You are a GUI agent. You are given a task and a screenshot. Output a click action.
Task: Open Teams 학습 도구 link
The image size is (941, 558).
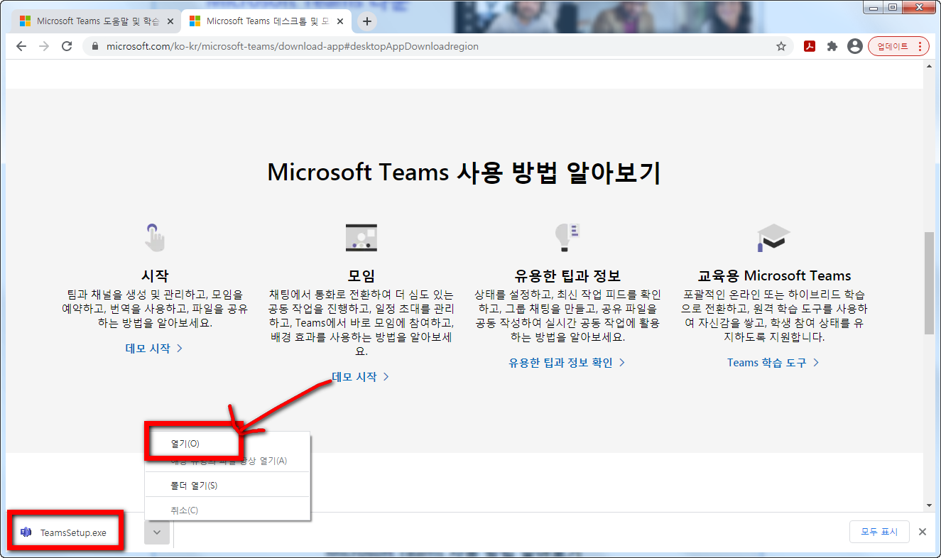pos(773,363)
